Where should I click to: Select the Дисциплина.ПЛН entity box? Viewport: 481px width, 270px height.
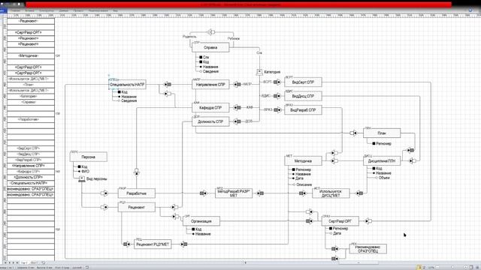coord(382,160)
